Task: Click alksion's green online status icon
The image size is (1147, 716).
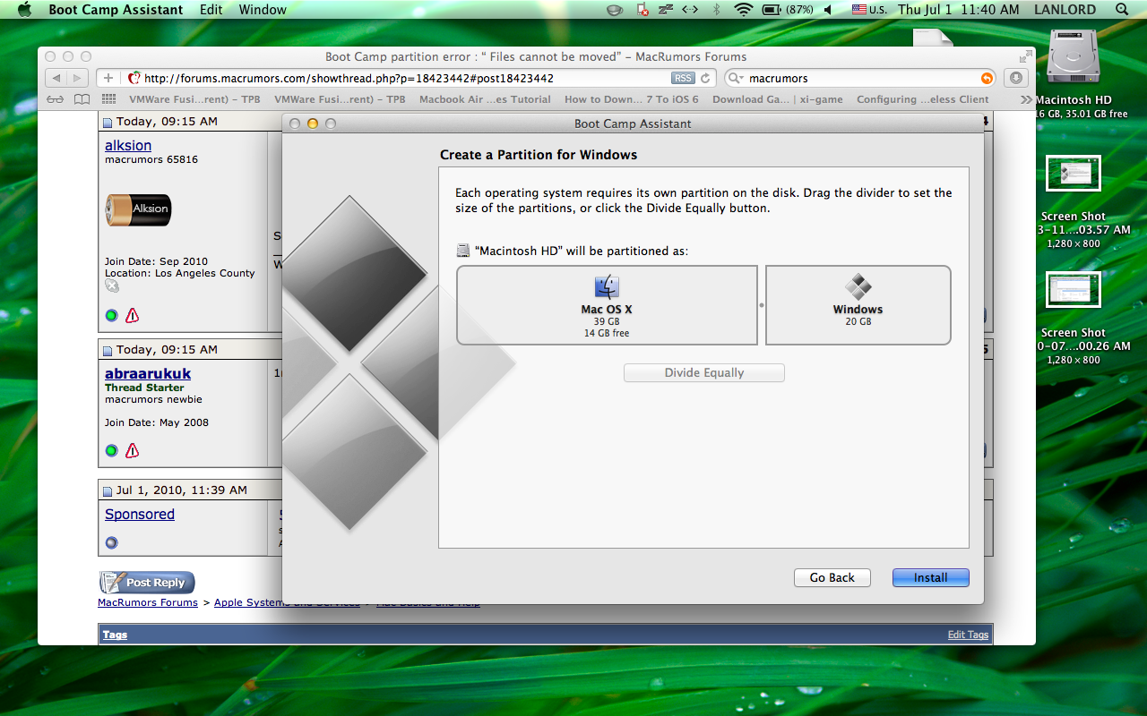Action: pos(111,315)
